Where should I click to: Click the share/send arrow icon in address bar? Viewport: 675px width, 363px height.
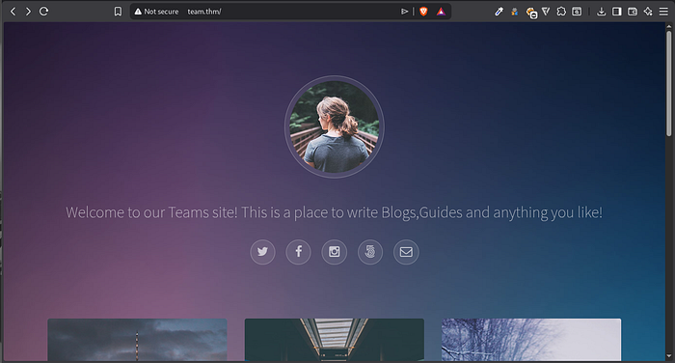405,12
